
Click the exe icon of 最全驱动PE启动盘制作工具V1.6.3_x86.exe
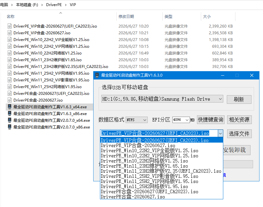pos(10,113)
